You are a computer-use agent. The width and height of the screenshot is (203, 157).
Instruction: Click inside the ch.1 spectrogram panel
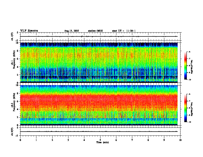pyautogui.click(x=99, y=63)
